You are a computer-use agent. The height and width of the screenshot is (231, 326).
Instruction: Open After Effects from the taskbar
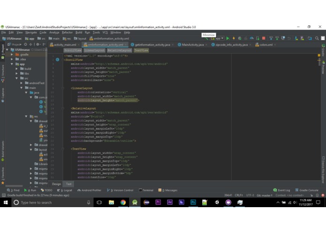point(170,202)
